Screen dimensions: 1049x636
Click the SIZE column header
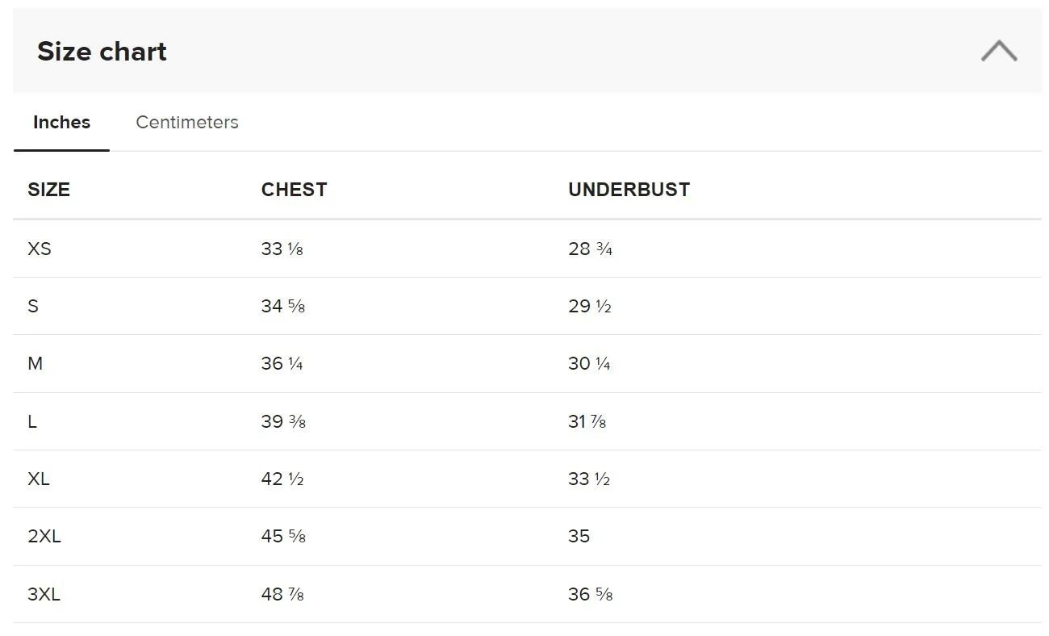click(48, 190)
